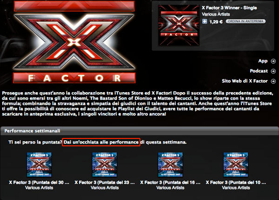Click the arrow icon next to Podcast
Viewport: 279px width, 200px height.
(273, 71)
